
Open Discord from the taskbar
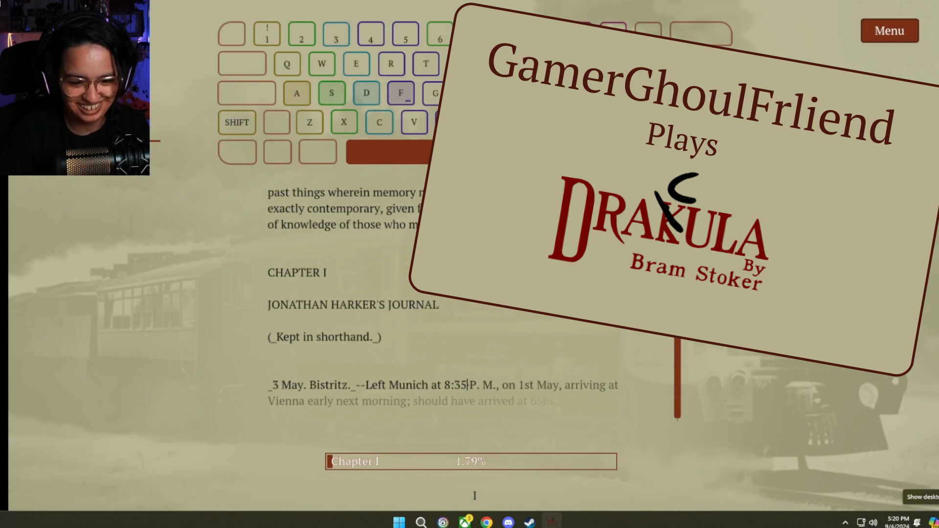click(x=508, y=522)
